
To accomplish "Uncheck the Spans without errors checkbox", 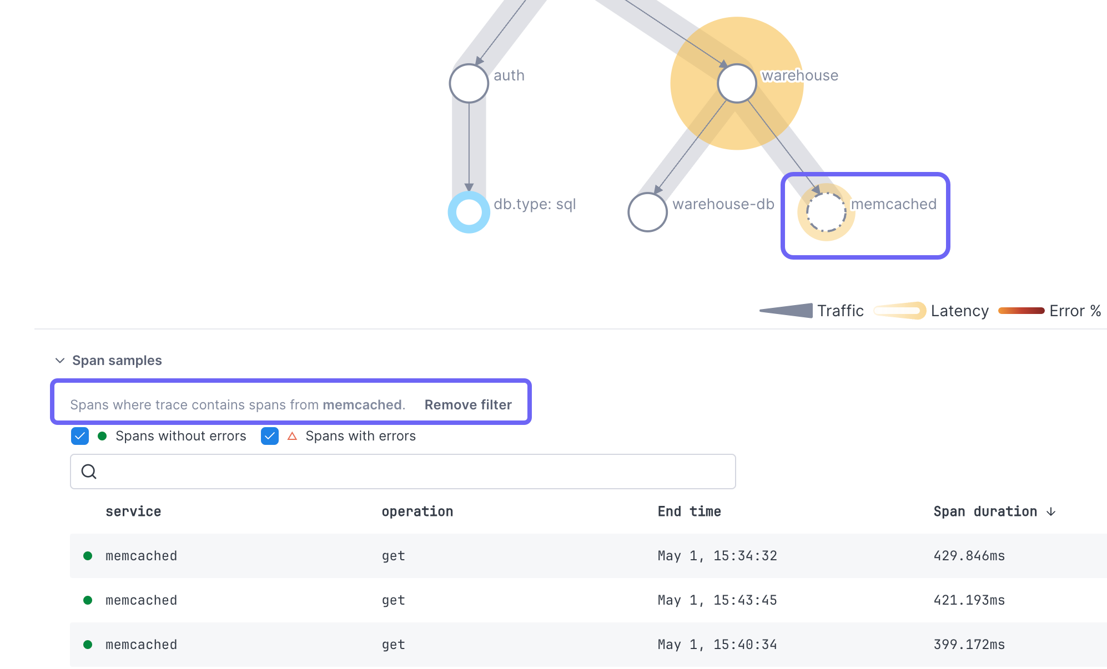I will point(79,436).
